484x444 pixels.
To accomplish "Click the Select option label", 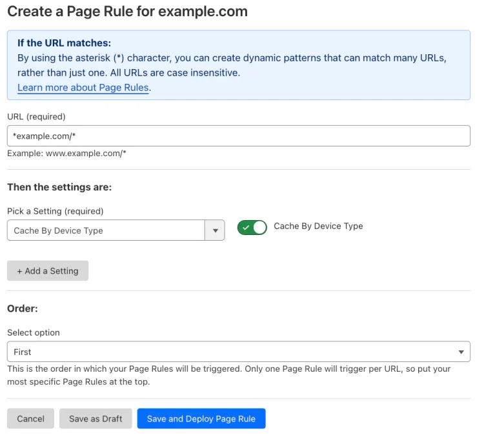I will [34, 332].
